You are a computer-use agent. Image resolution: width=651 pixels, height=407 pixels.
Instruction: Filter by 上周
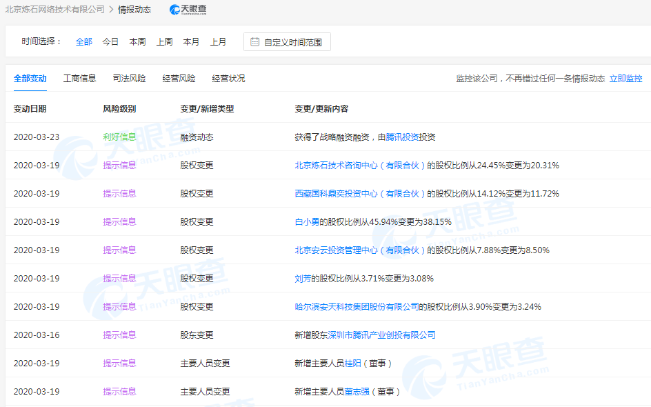click(164, 42)
